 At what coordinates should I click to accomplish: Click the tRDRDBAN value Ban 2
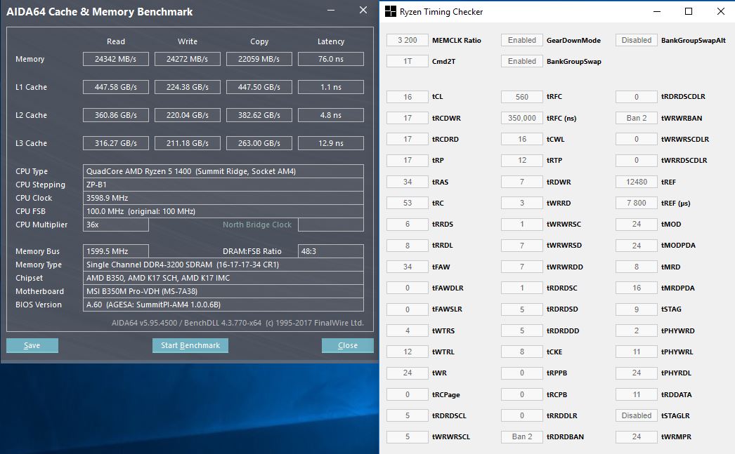point(521,436)
